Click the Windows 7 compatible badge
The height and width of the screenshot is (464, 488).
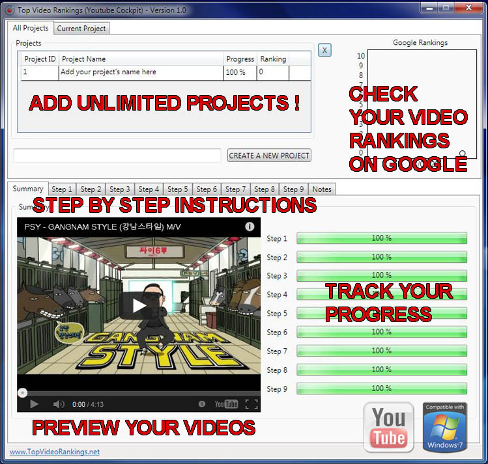pos(445,427)
